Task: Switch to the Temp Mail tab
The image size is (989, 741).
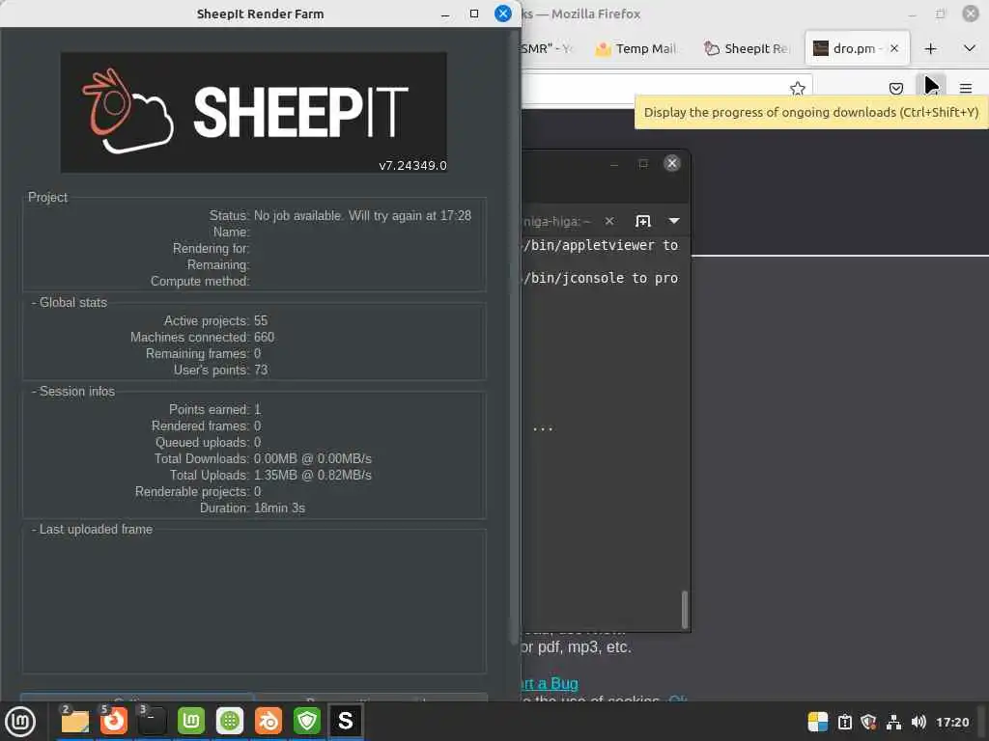Action: coord(637,48)
